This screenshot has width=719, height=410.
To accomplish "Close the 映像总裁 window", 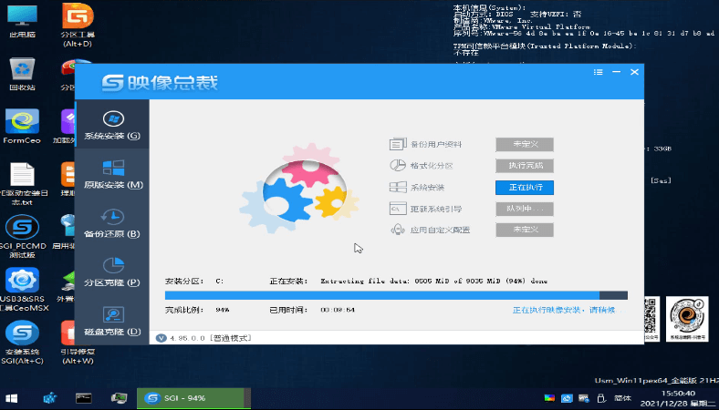I will coord(635,72).
